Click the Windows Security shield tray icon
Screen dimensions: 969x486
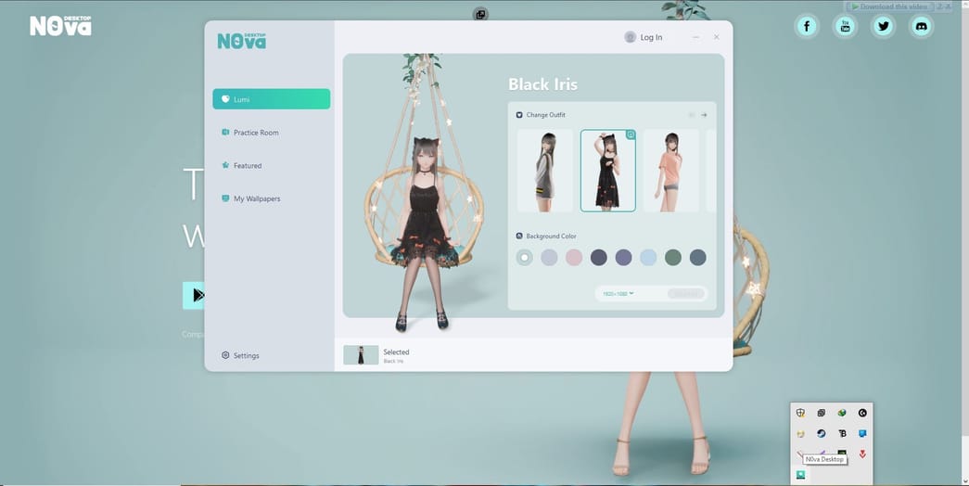[800, 413]
